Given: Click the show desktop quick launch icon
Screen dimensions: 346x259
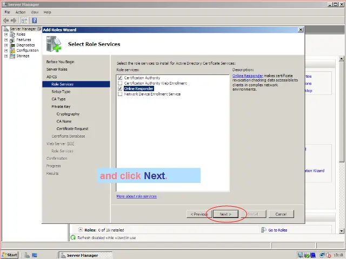Looking at the screenshot, I should point(35,255).
